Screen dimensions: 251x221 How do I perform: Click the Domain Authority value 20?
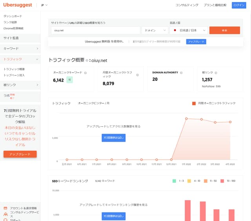(x=155, y=79)
